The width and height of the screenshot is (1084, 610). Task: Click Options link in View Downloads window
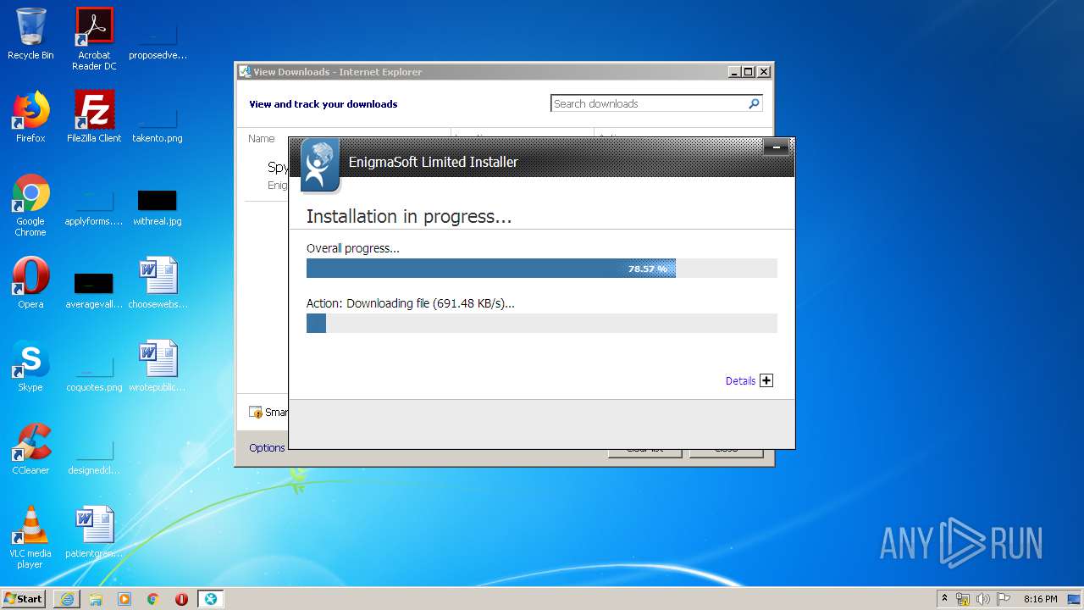coord(267,447)
